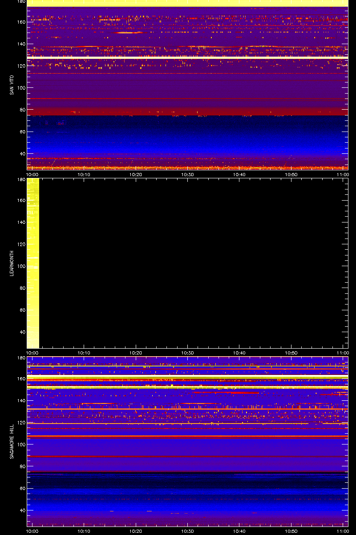The width and height of the screenshot is (356, 535).
Task: Click the 11:00 tick under Sagamore Hill panel
Action: (343, 531)
